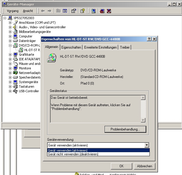
Task: Click the IDE ATA/ATAPI controller icon
Action: 15,59
